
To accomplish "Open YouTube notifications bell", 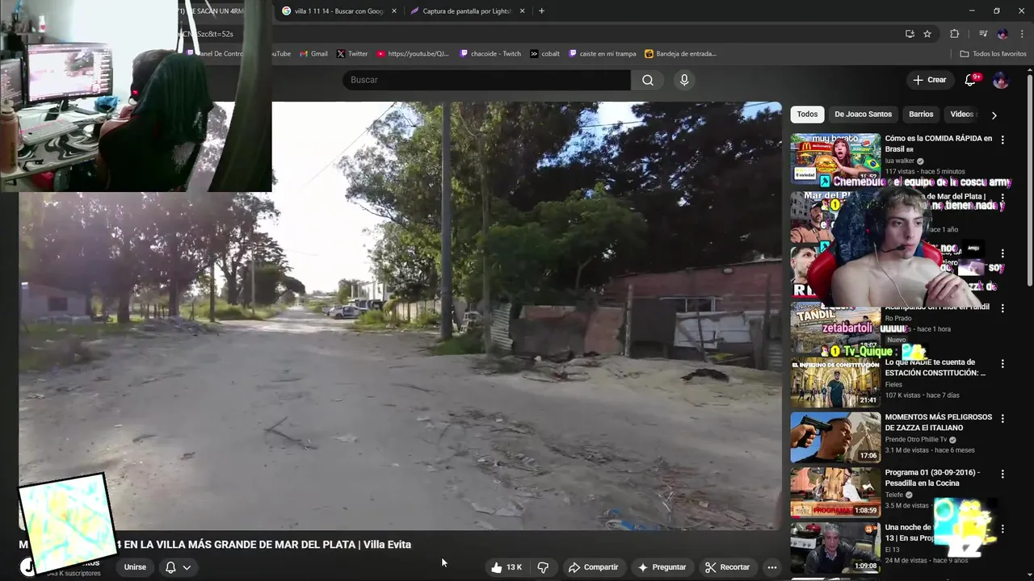I will pos(972,80).
